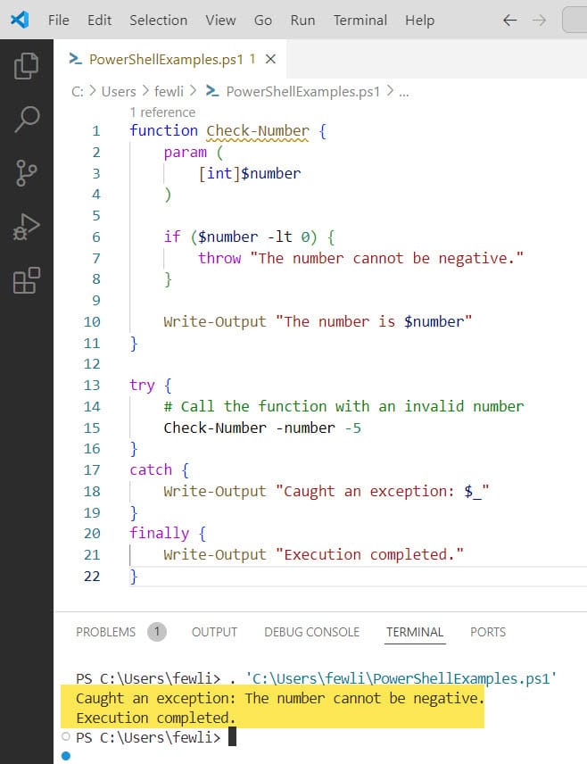Select the PowerShellExamples.ps1 editor tab
The image size is (587, 764).
[x=170, y=59]
